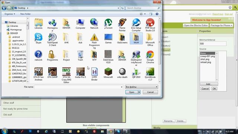The width and height of the screenshot is (238, 134).
Task: Select the PHP Devel Studio 2.0 shortcut
Action: point(150,25)
